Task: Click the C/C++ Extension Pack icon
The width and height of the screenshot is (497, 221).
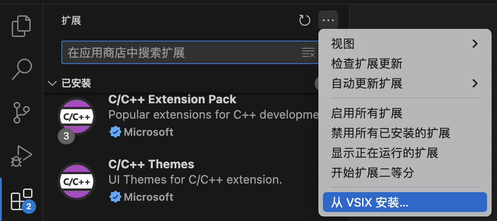Action: (77, 117)
